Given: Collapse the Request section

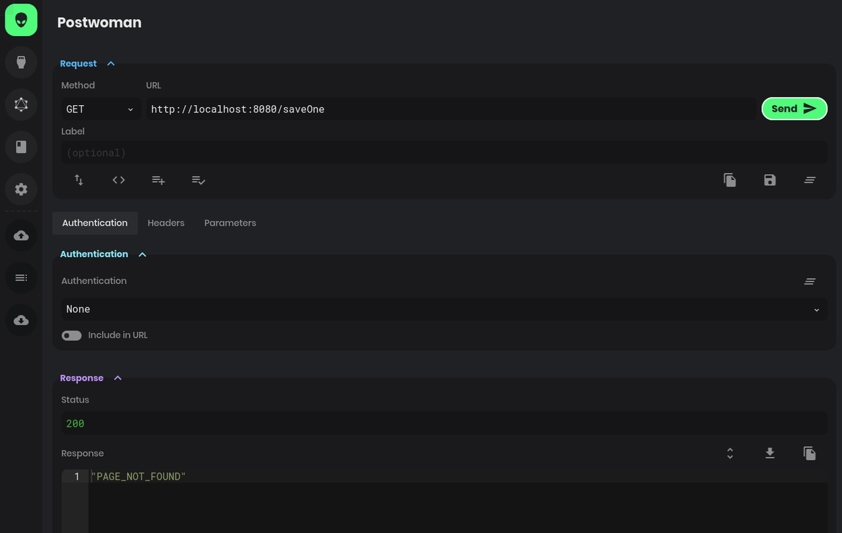Looking at the screenshot, I should click(x=87, y=64).
